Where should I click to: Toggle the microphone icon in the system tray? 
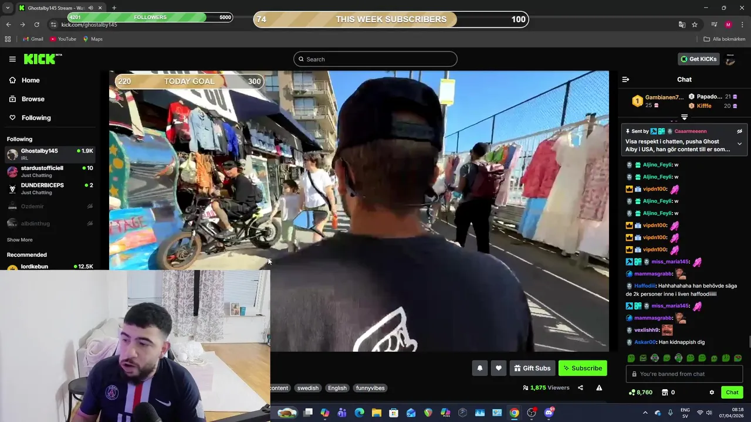coord(670,413)
